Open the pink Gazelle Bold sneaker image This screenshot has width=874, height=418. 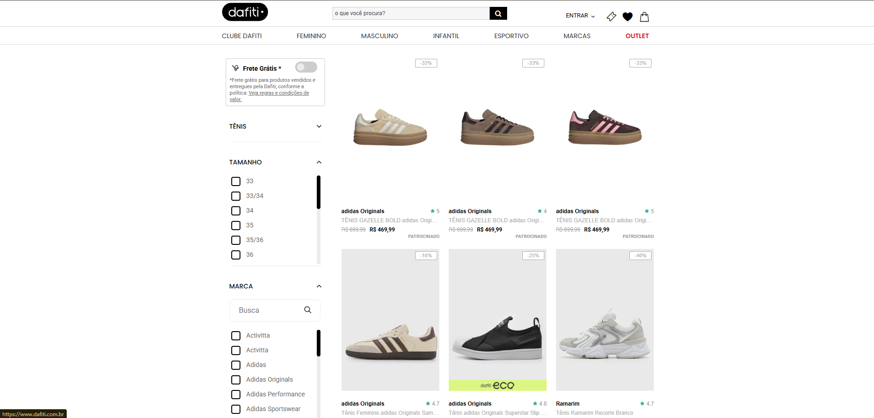[x=605, y=127]
